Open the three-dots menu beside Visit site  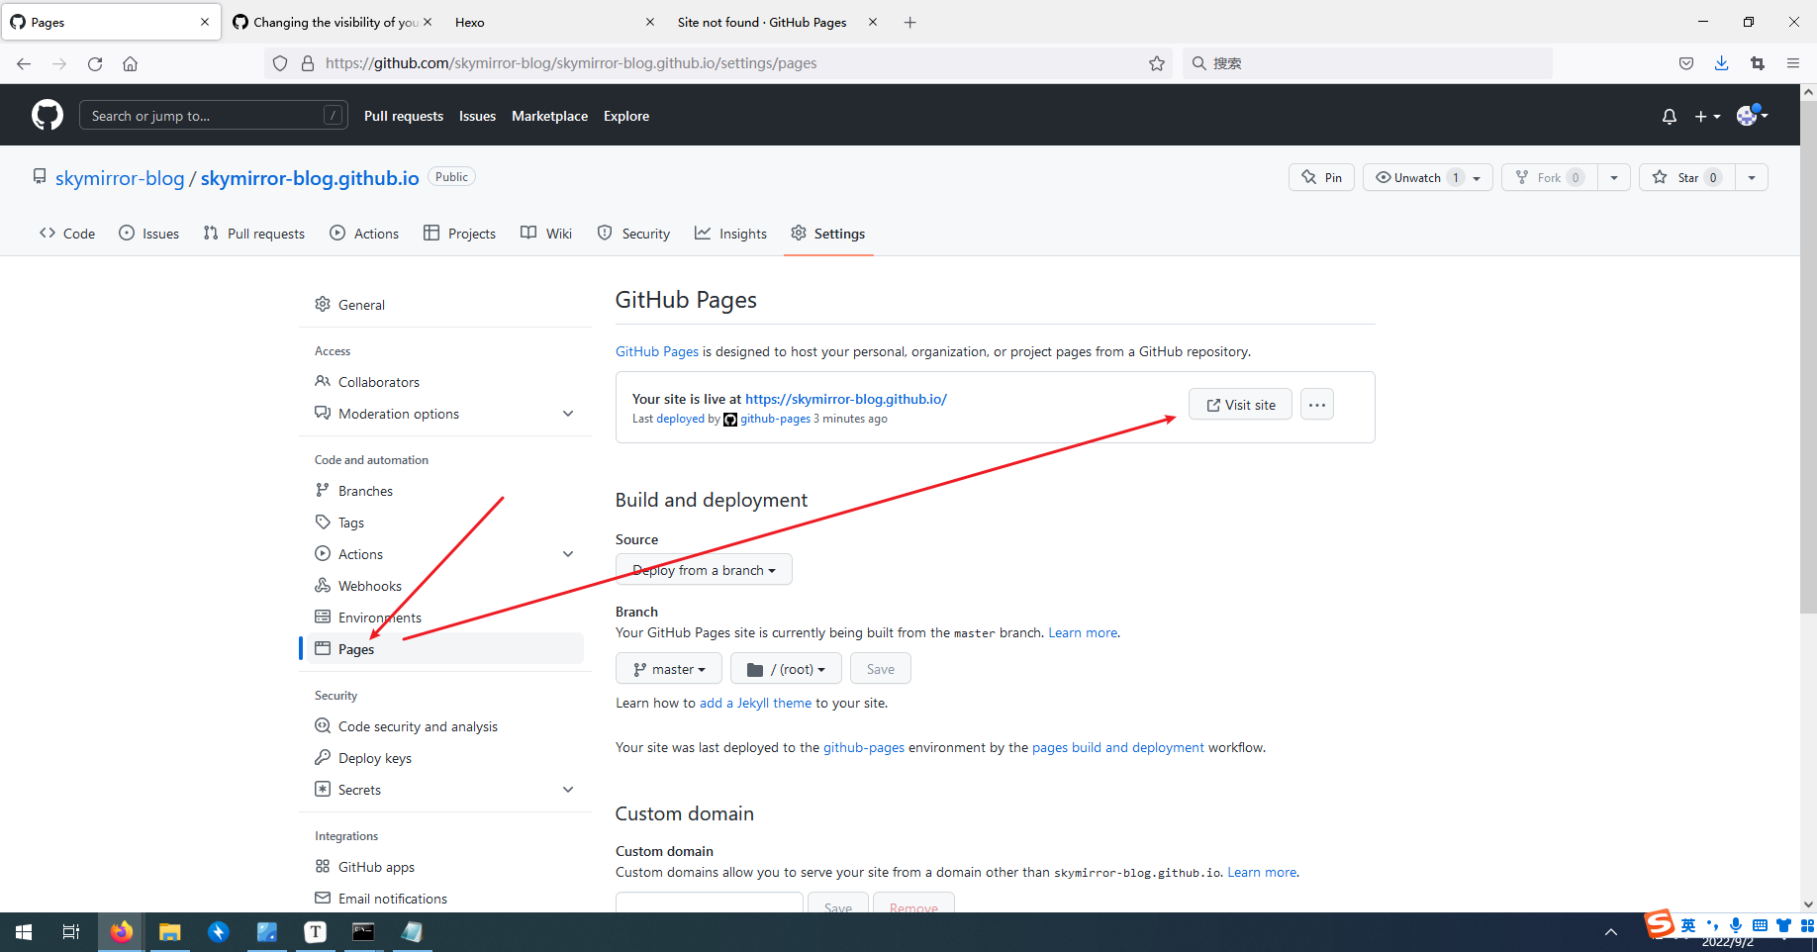[x=1317, y=405]
